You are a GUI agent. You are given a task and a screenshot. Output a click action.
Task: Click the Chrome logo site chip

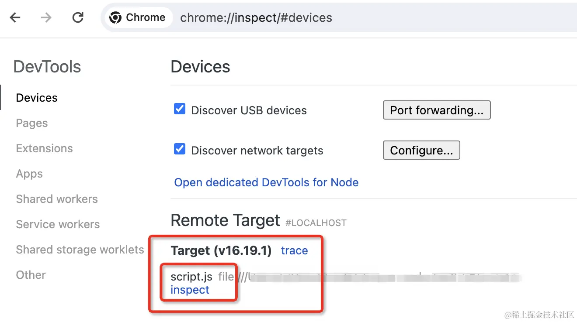pyautogui.click(x=138, y=17)
